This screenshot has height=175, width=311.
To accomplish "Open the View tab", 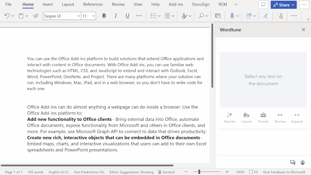I will pos(138,4).
